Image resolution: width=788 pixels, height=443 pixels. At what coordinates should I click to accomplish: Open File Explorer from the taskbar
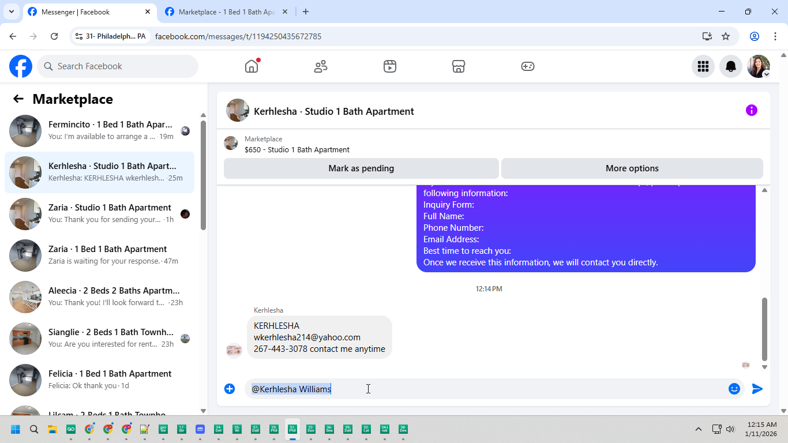(52, 429)
